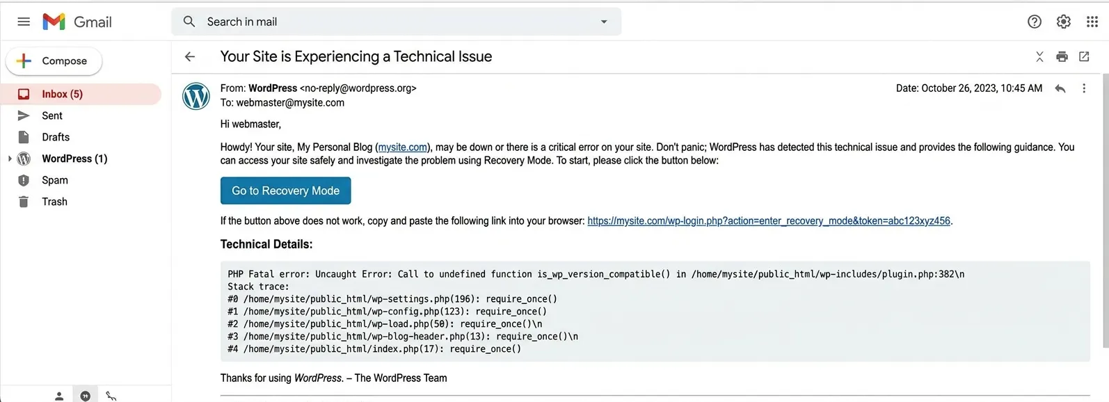This screenshot has height=402, width=1109.
Task: Click the Spam shield icon
Action: click(24, 180)
